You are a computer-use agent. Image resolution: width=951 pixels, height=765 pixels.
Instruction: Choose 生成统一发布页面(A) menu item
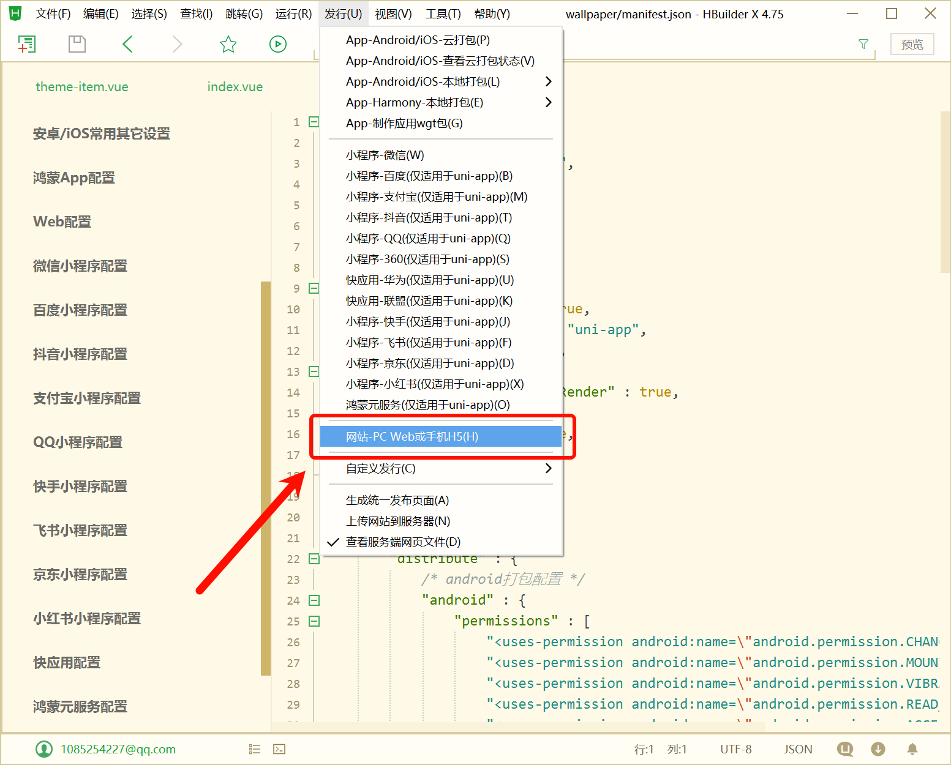pyautogui.click(x=442, y=501)
